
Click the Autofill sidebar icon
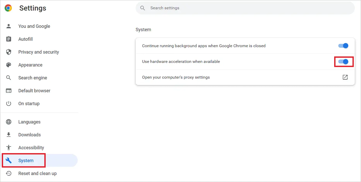(9, 39)
